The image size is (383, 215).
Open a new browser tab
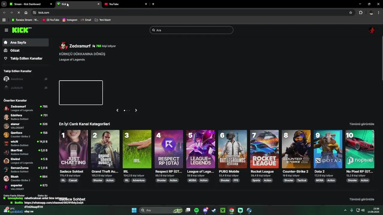(x=153, y=4)
